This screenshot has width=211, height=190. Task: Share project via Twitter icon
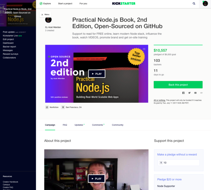189,93
